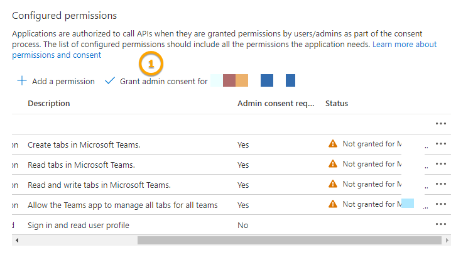Click the left scroll arrow
Screen dimensions: 451x262
point(16,240)
